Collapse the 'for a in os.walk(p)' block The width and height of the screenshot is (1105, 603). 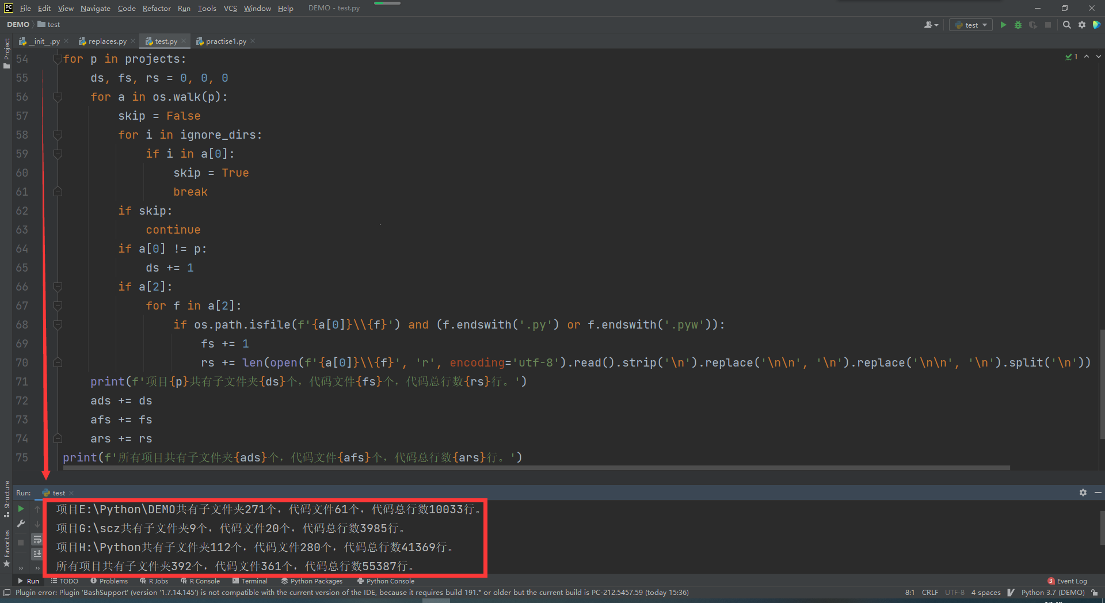click(58, 97)
